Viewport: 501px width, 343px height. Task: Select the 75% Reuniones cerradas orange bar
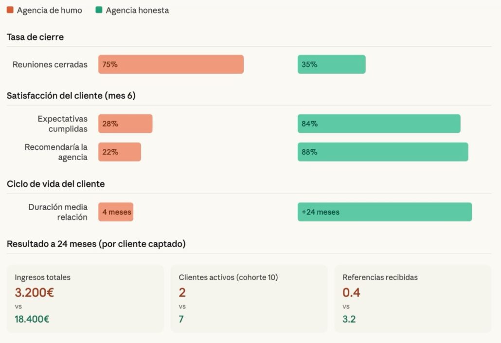171,64
